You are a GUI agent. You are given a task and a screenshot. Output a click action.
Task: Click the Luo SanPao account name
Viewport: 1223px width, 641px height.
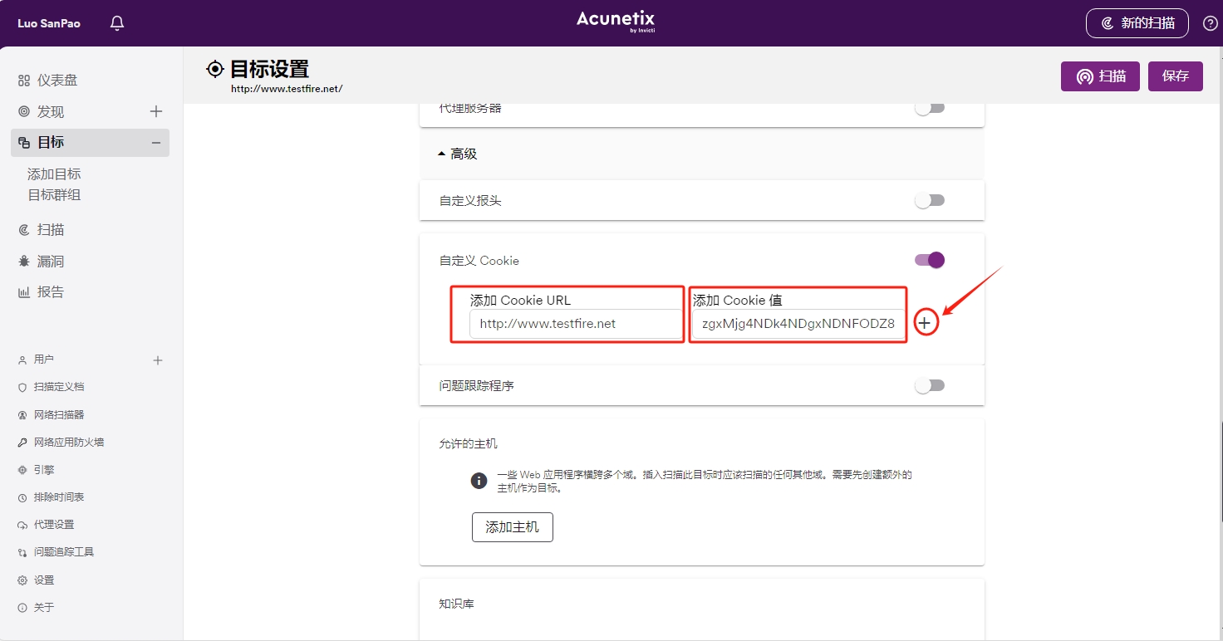49,23
